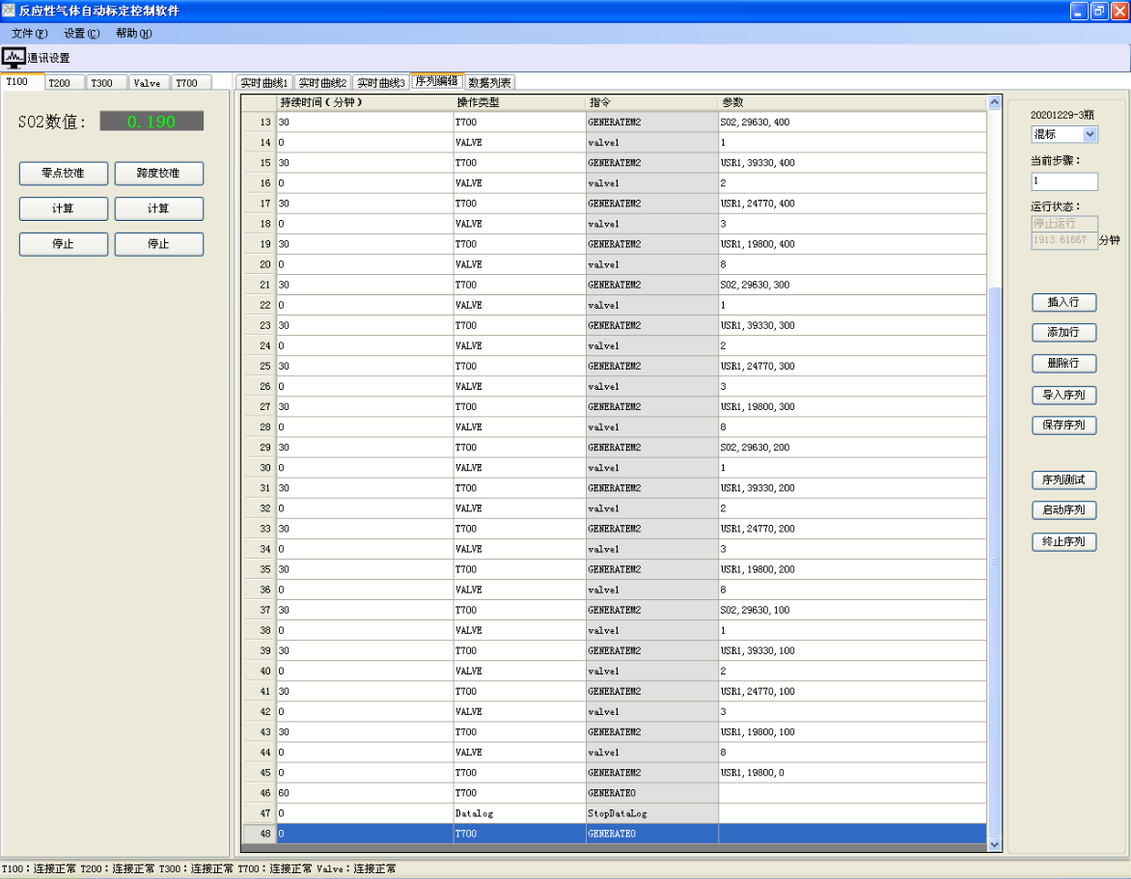The image size is (1131, 879).
Task: Switch to the T700 tab
Action: point(186,84)
